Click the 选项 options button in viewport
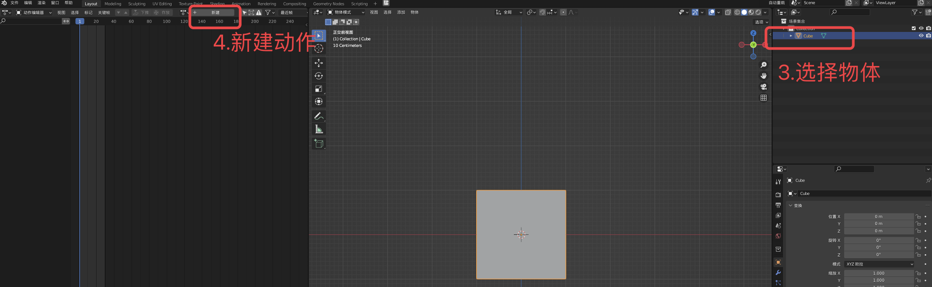Image resolution: width=932 pixels, height=287 pixels. coord(761,22)
